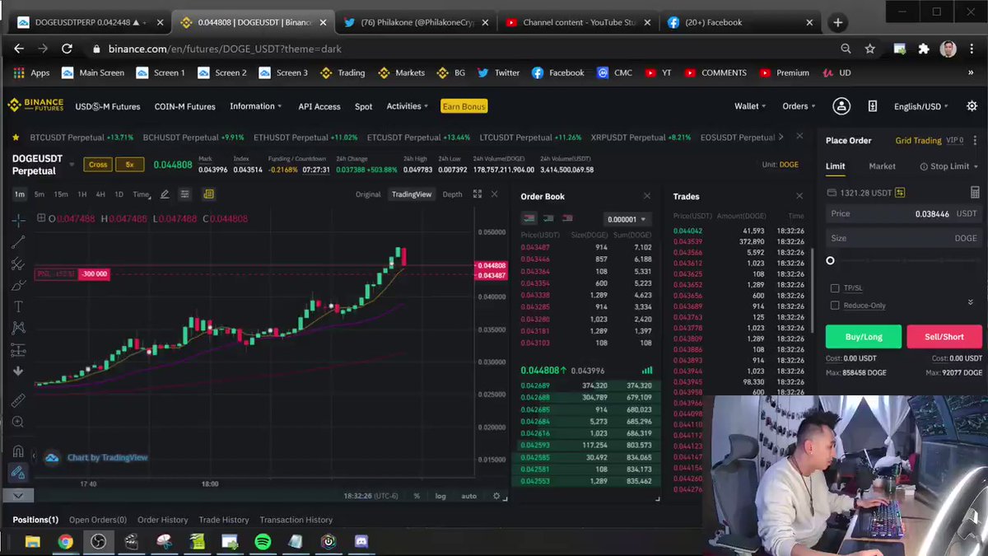Open the Orders dropdown
The width and height of the screenshot is (988, 556).
click(799, 106)
